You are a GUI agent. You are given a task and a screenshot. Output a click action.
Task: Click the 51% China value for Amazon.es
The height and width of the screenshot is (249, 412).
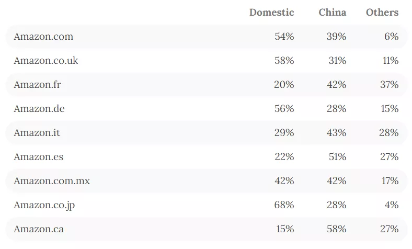click(x=336, y=157)
